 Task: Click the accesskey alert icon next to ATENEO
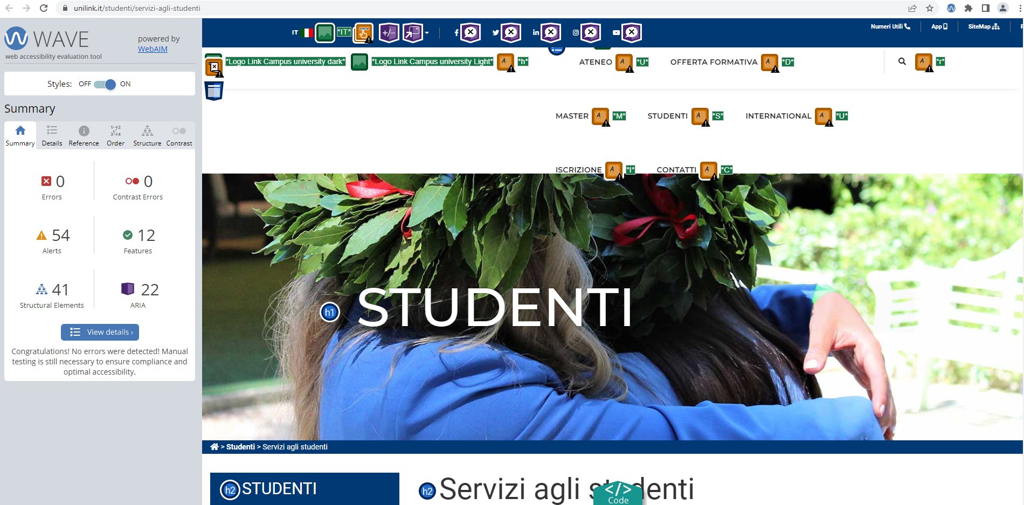pos(625,63)
